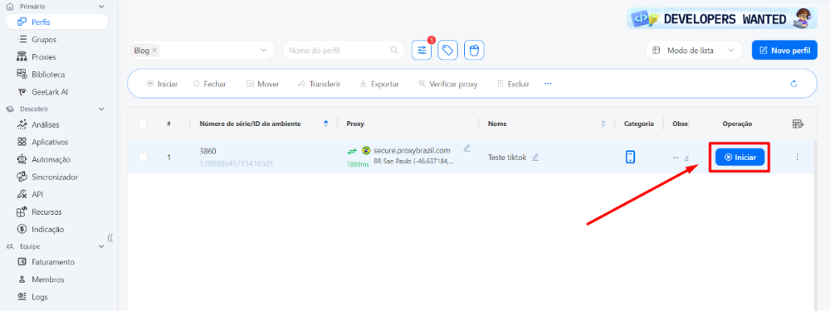Collapse the Equipe sidebar section
The image size is (830, 311).
[x=101, y=246]
